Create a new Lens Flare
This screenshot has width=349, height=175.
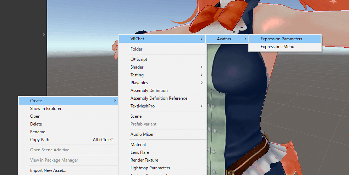click(x=162, y=152)
